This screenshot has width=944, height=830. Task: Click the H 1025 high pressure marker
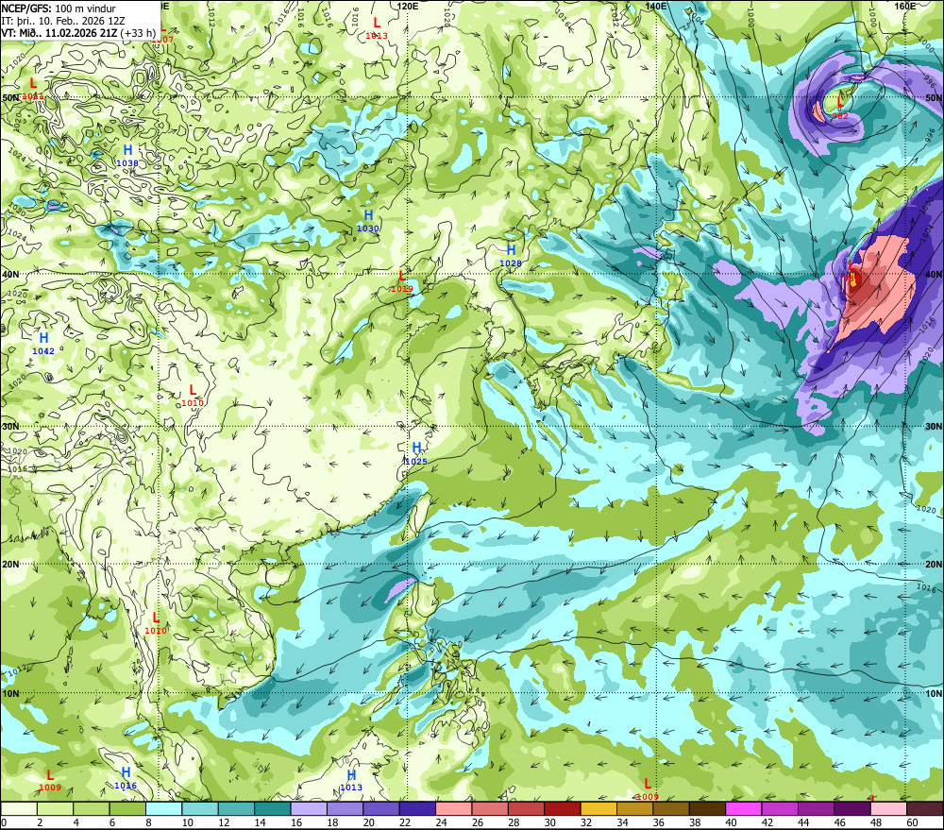coord(416,454)
